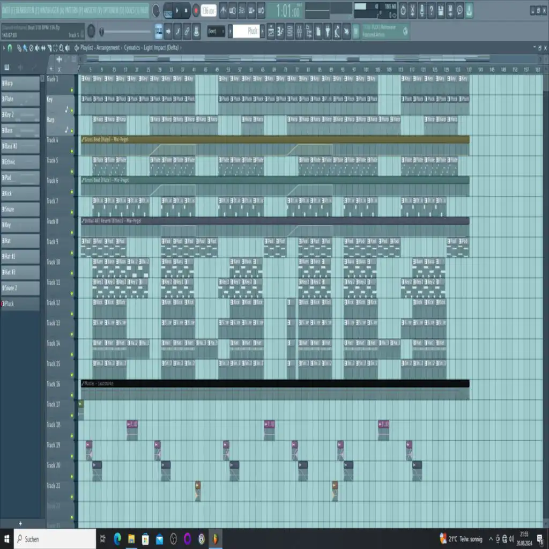Click the floppy disk save icon
Image resolution: width=549 pixels, height=549 pixels.
pyautogui.click(x=441, y=11)
